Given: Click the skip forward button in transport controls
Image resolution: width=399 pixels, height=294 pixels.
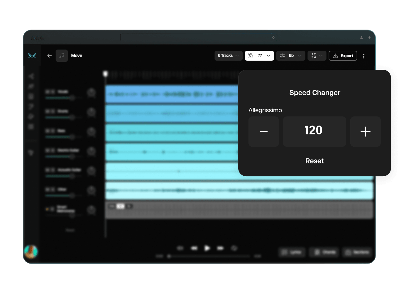Looking at the screenshot, I should coord(220,248).
